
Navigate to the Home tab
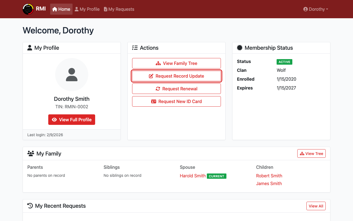pos(61,9)
